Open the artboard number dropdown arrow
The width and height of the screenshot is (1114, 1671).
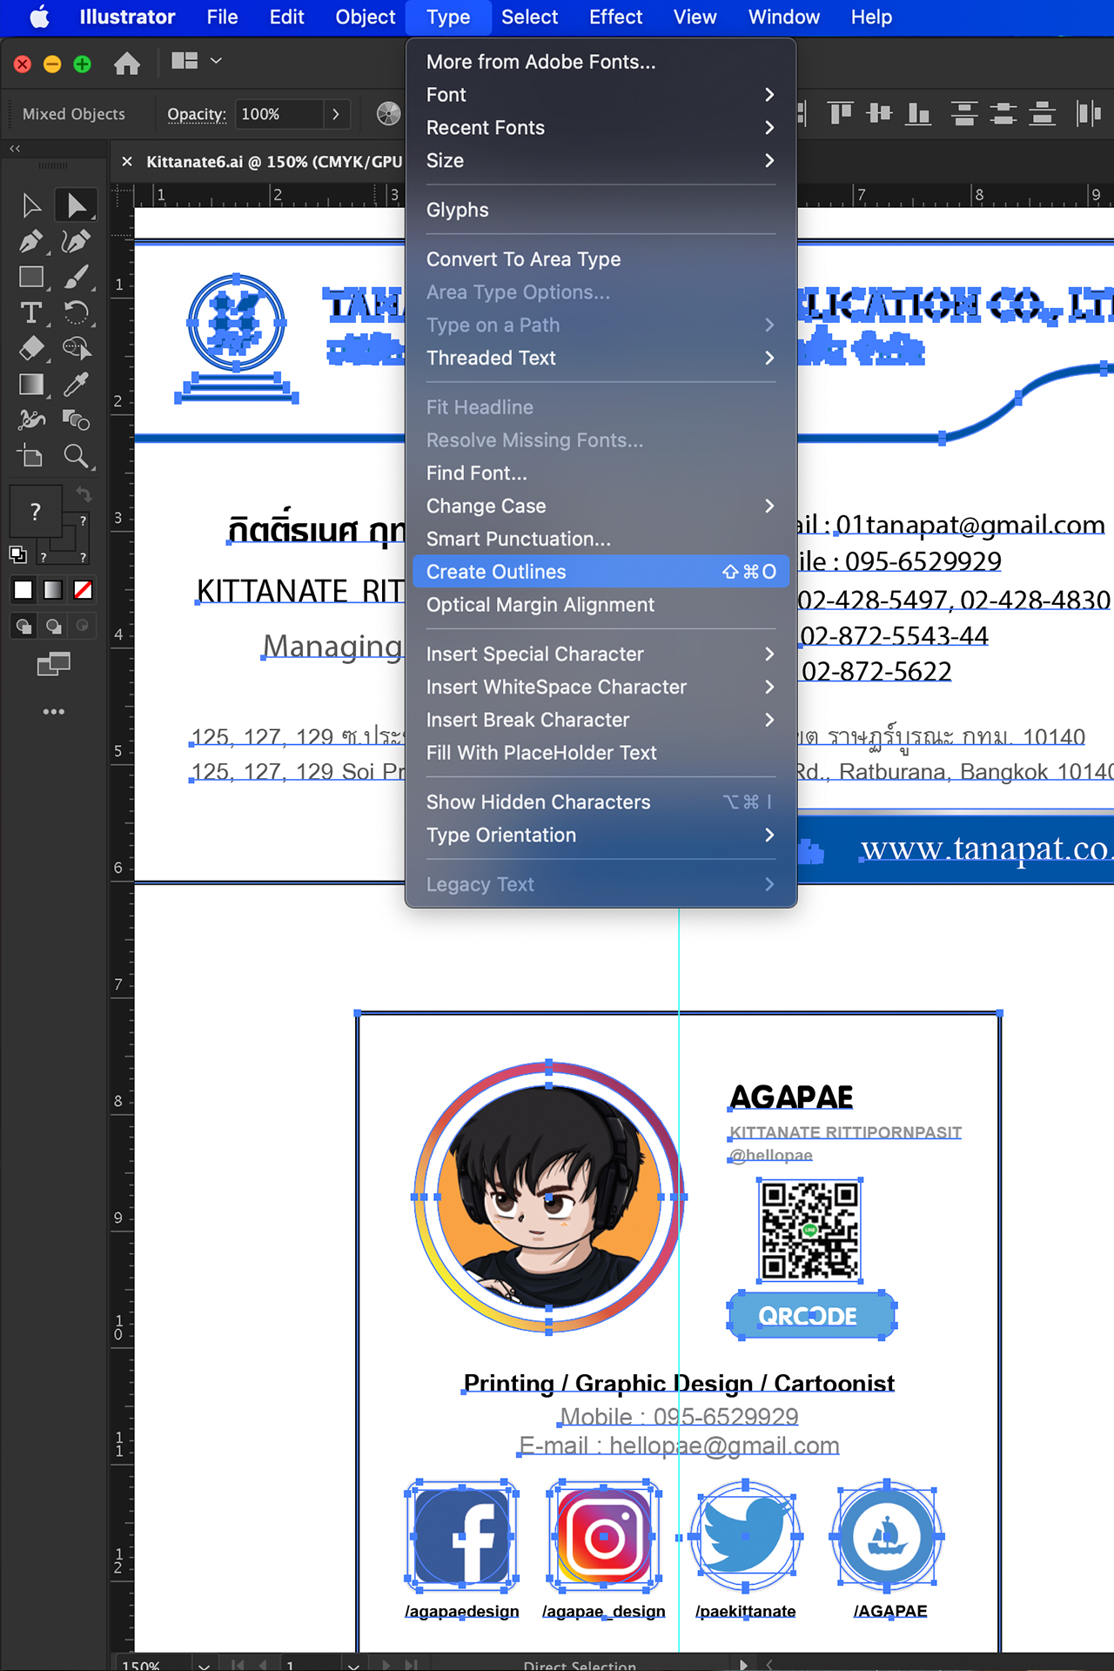353,1664
